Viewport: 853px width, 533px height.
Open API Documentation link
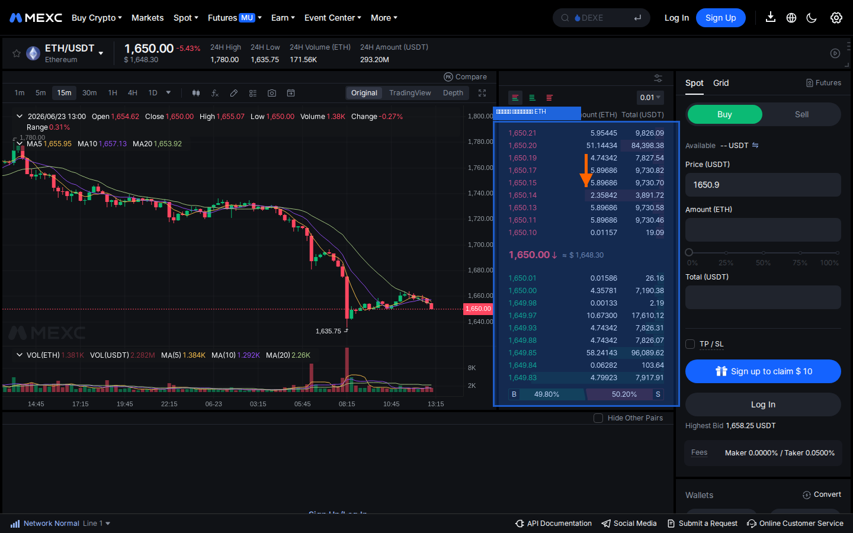pos(553,524)
